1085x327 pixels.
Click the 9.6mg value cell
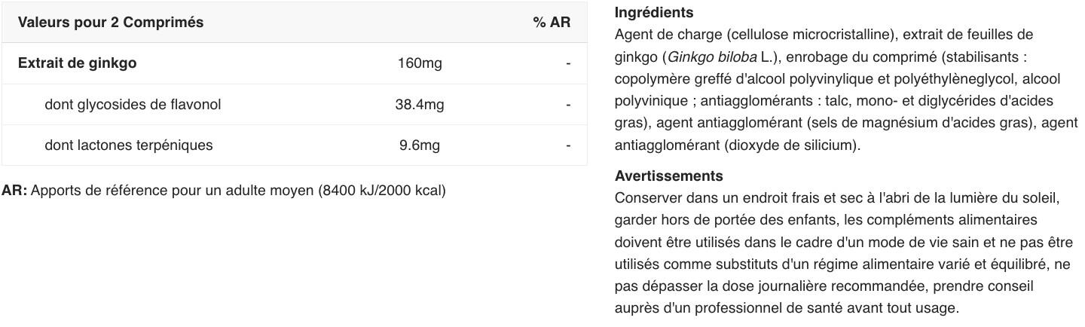(x=420, y=145)
